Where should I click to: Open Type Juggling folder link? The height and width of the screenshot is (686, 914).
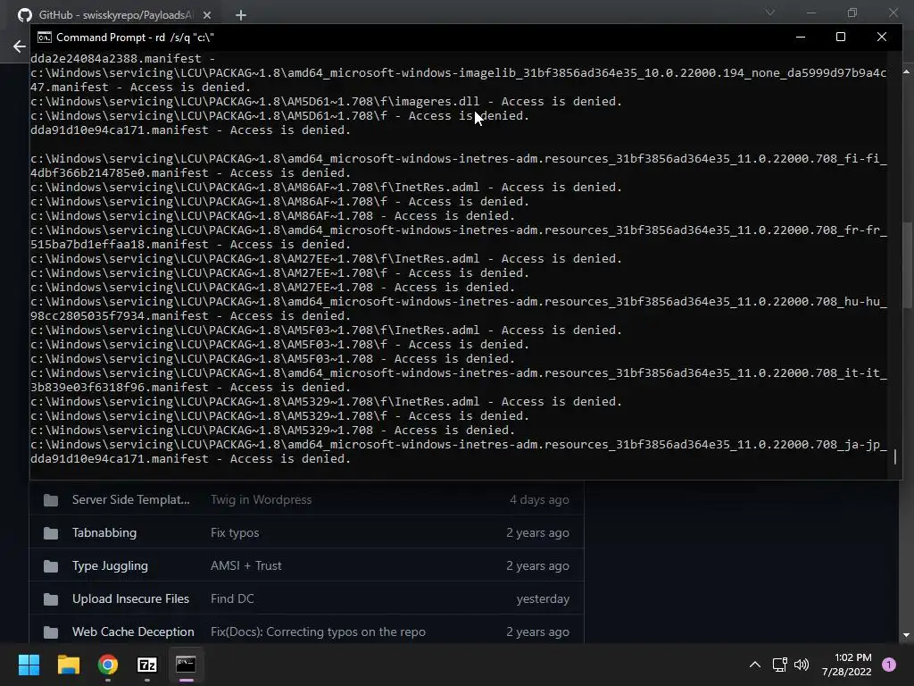click(110, 565)
